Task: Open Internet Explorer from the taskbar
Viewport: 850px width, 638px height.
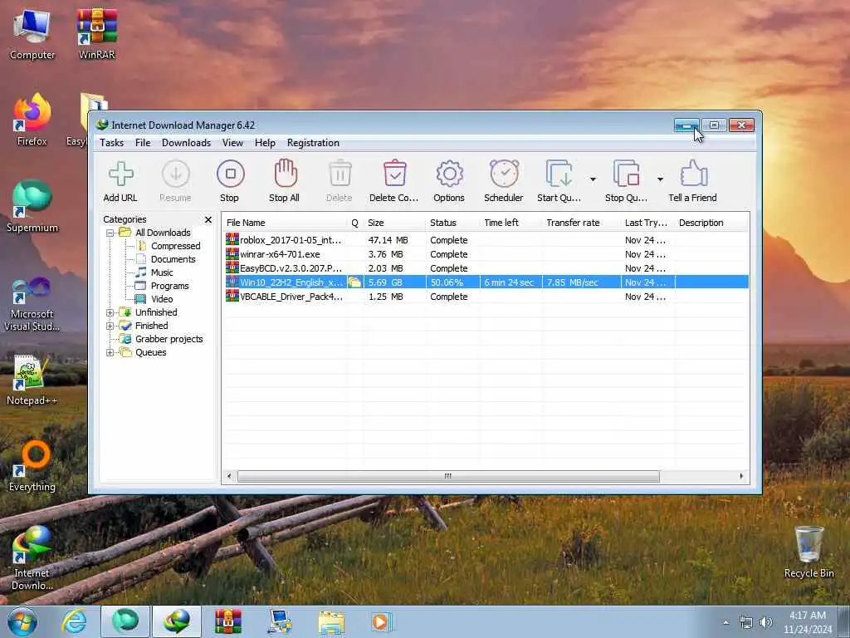Action: (x=74, y=621)
